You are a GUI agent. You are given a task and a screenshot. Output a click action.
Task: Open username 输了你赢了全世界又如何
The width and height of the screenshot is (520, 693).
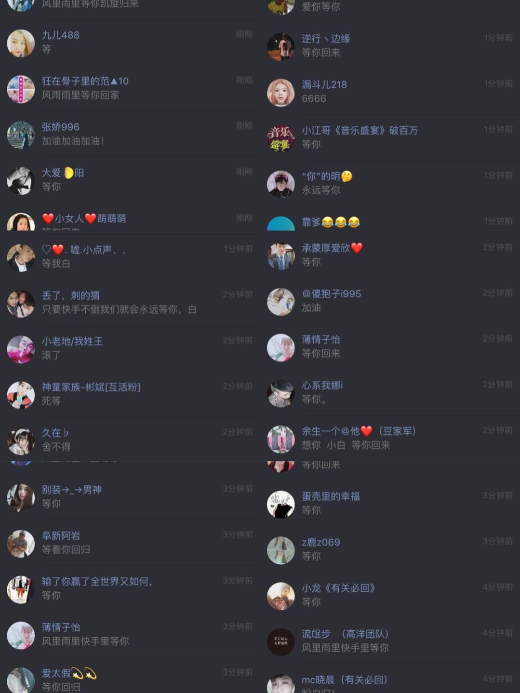[x=97, y=581]
